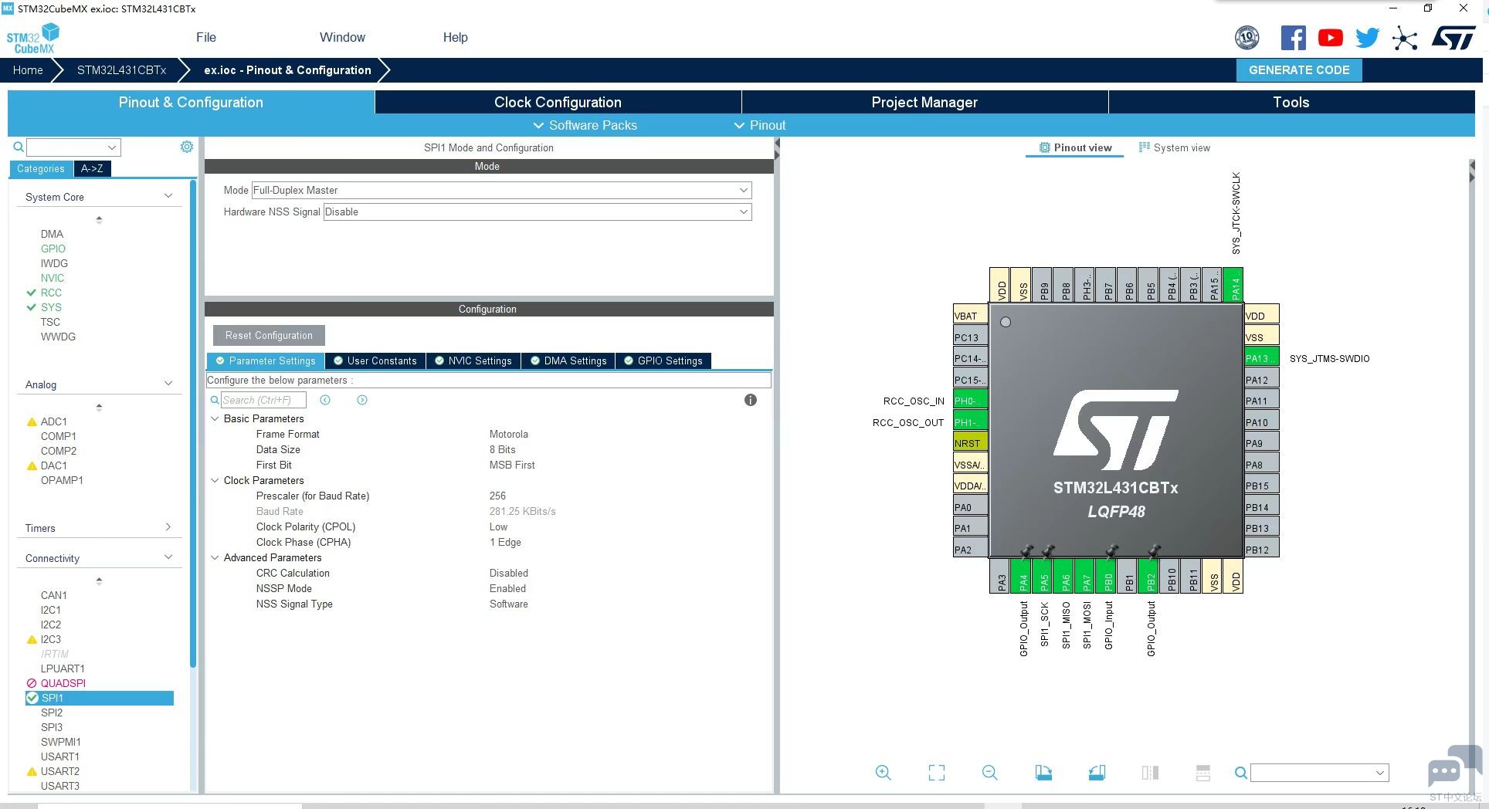This screenshot has width=1489, height=809.
Task: Select pin PA14 on the chip
Action: pos(1234,285)
